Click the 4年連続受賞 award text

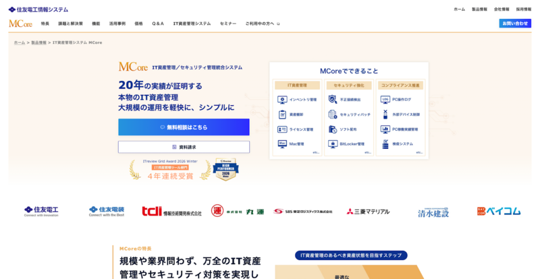171,176
